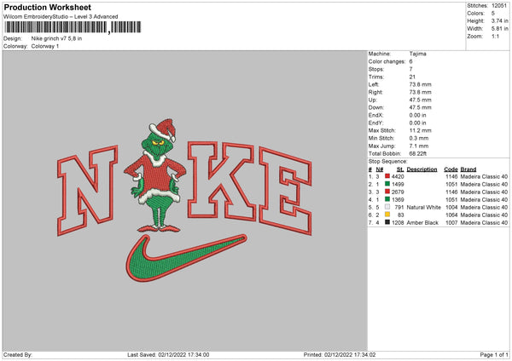Click the Grinch figure in the design preview
Image resolution: width=512 pixels, height=361 pixels.
click(x=155, y=176)
